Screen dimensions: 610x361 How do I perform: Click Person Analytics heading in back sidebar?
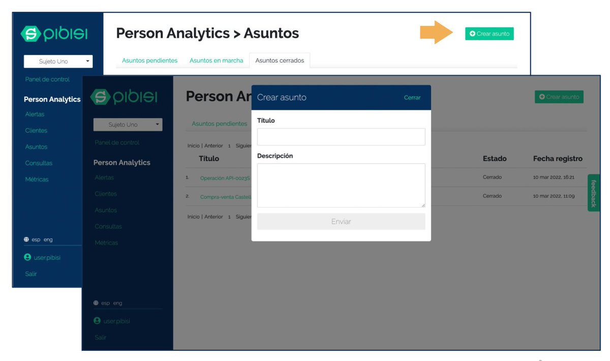tap(52, 100)
